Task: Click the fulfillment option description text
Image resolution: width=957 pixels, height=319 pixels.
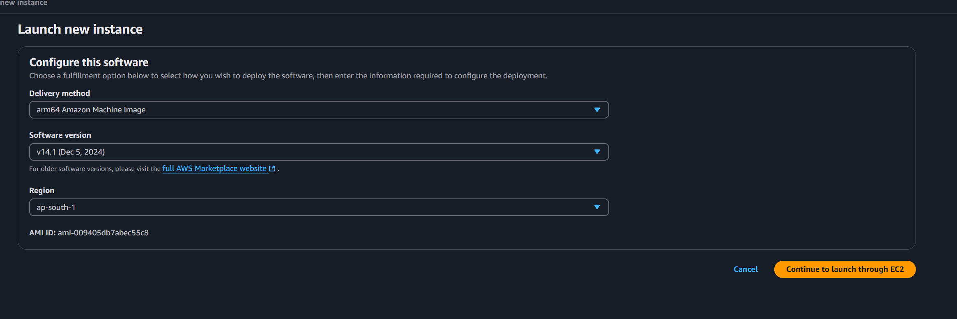Action: pos(288,76)
